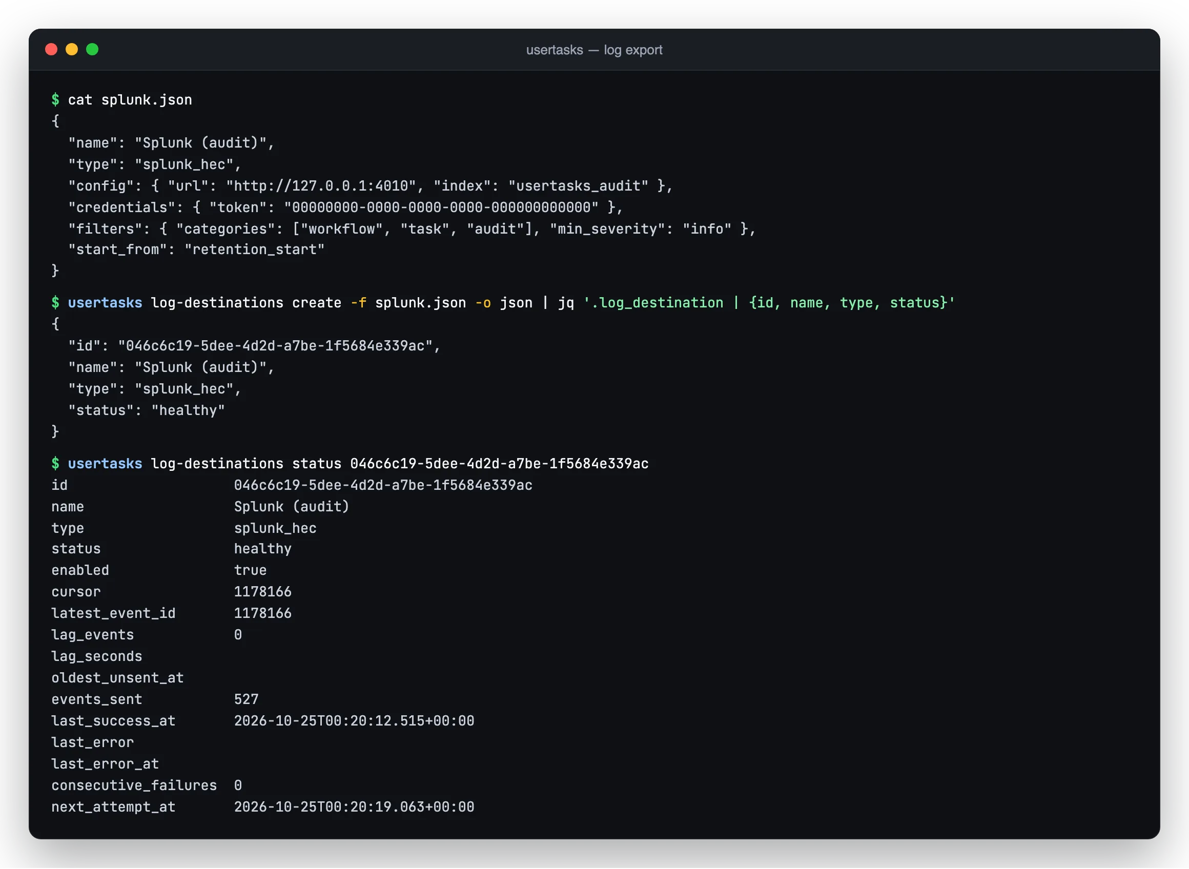This screenshot has width=1189, height=869.
Task: Click the red close window button
Action: tap(51, 50)
